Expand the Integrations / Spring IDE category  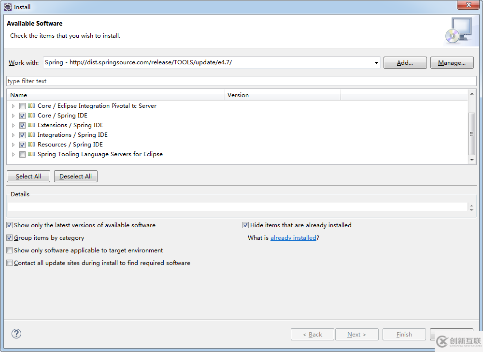(13, 135)
